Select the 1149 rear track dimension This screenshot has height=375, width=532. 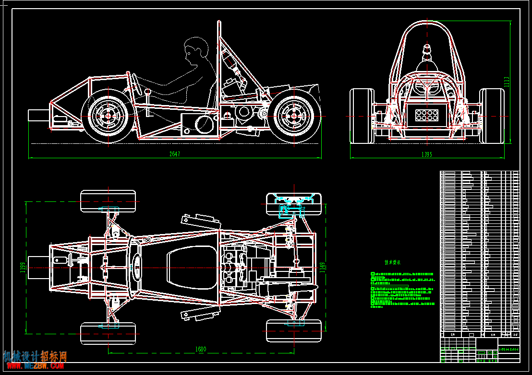(322, 267)
